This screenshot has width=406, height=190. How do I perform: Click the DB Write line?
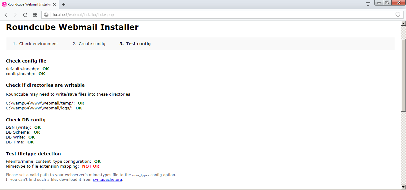pos(20,137)
